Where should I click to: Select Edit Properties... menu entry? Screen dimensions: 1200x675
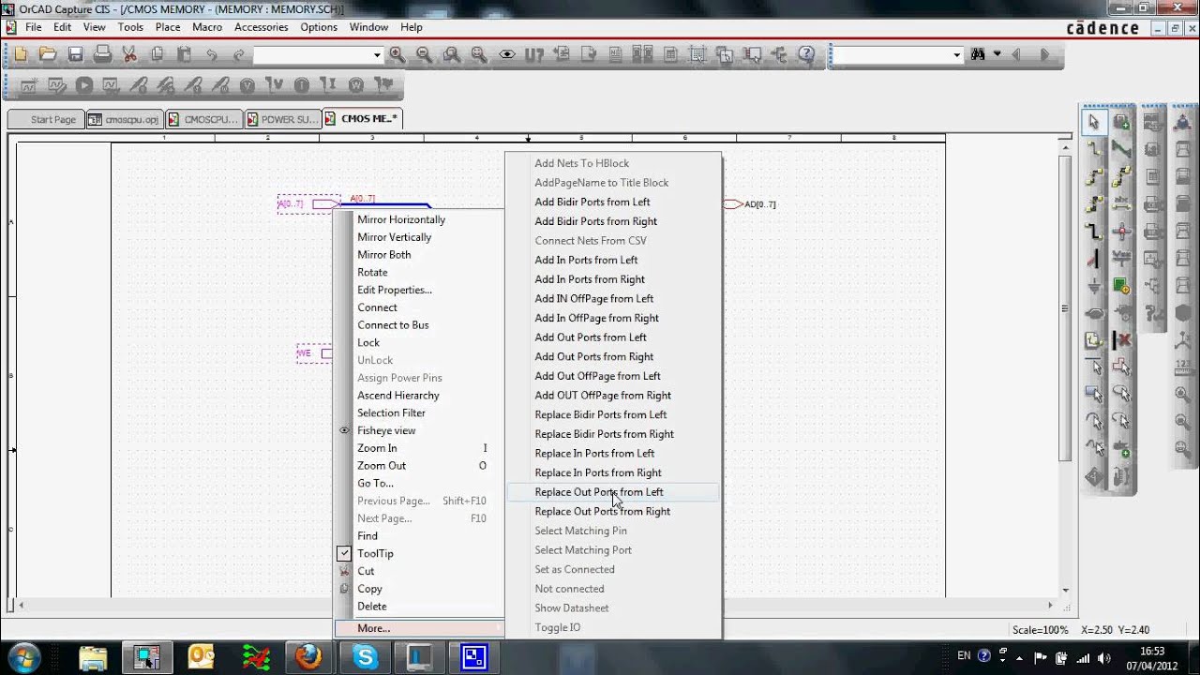click(395, 290)
